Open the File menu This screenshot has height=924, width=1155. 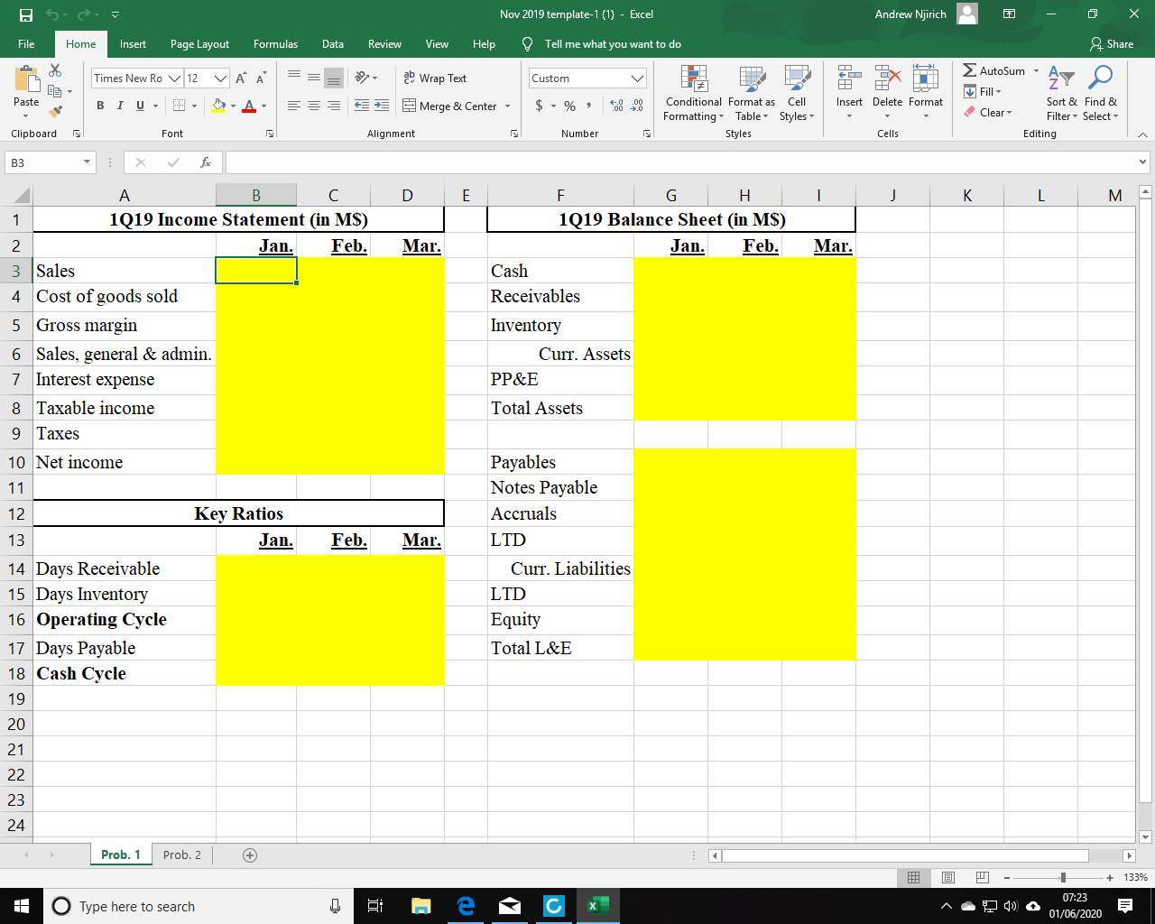pyautogui.click(x=26, y=44)
